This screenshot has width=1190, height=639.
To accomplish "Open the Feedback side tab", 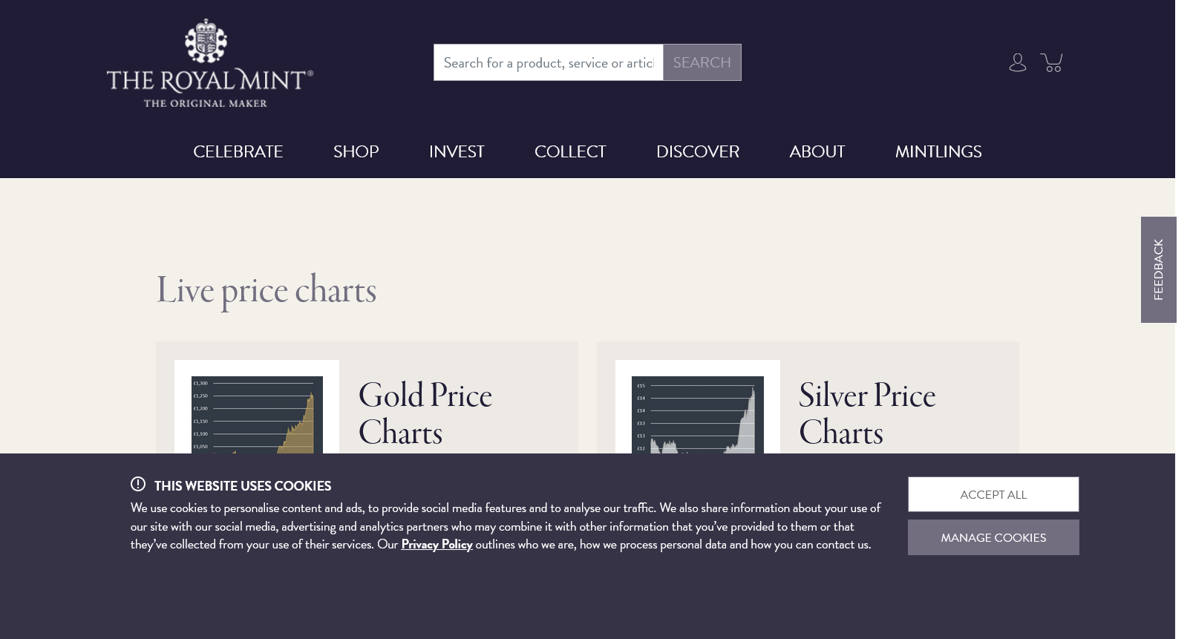I will point(1158,269).
